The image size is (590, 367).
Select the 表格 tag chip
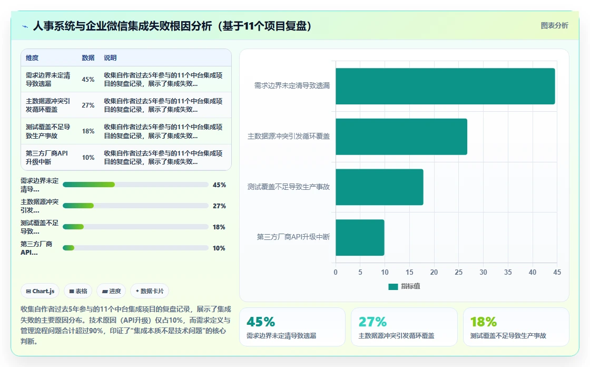[78, 291]
